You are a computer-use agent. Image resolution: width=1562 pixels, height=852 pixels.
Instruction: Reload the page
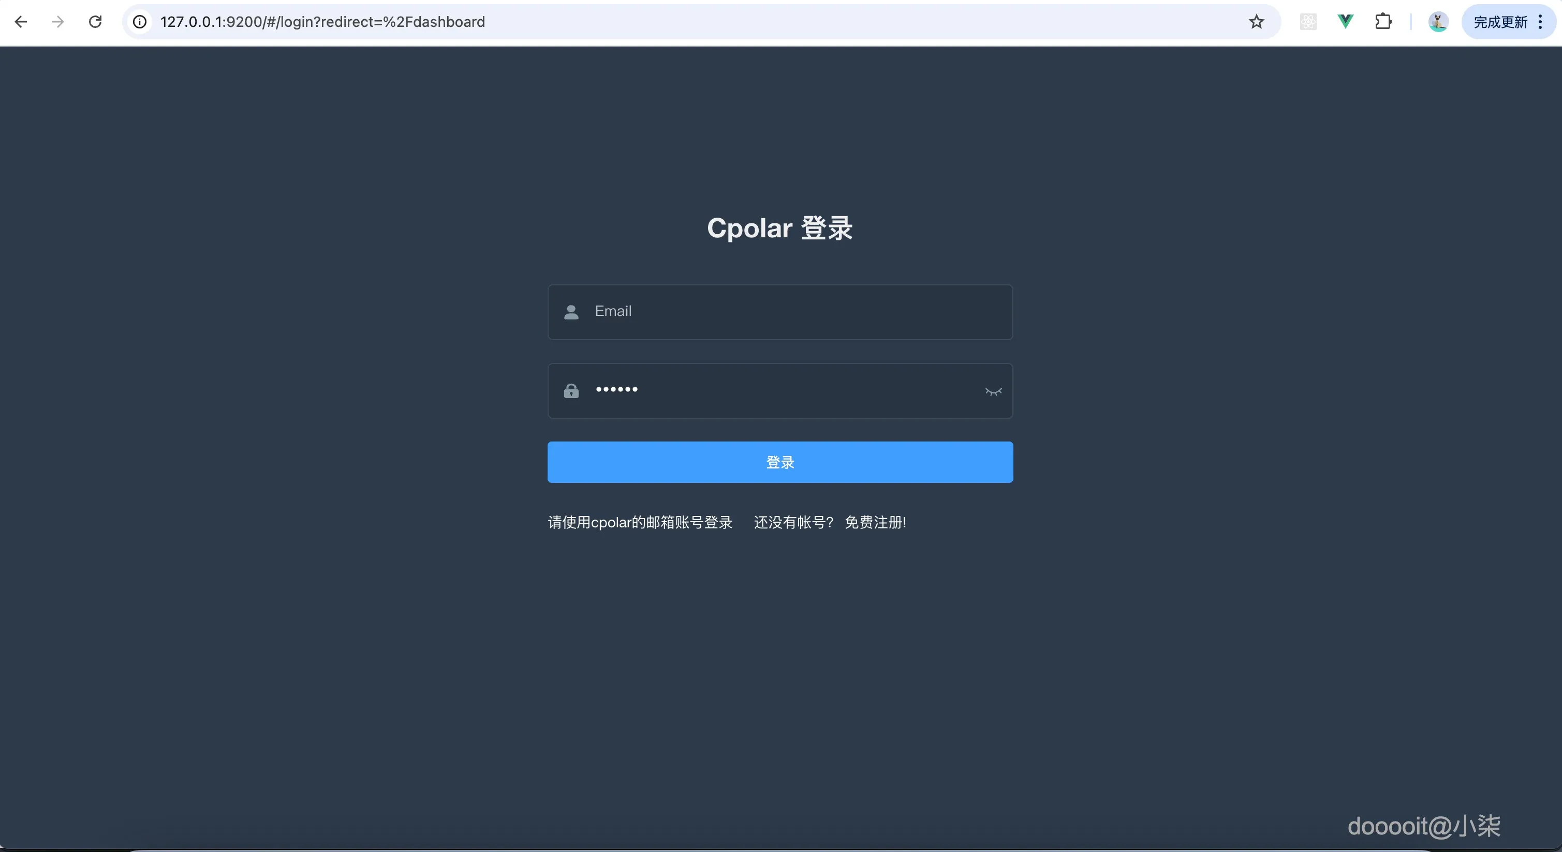(x=95, y=22)
